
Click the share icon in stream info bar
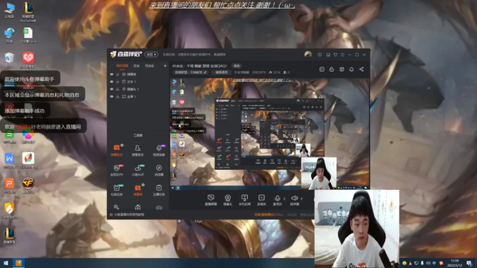click(361, 69)
